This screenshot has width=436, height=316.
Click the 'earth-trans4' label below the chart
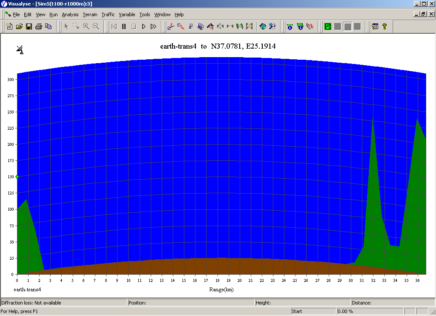point(27,290)
